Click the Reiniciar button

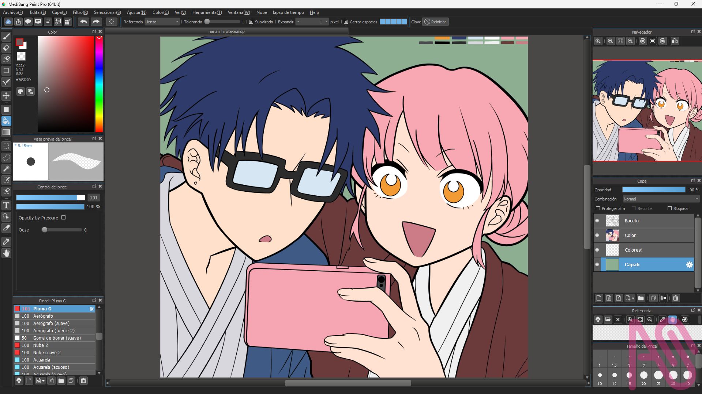click(435, 22)
